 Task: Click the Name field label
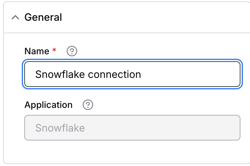[x=37, y=51]
